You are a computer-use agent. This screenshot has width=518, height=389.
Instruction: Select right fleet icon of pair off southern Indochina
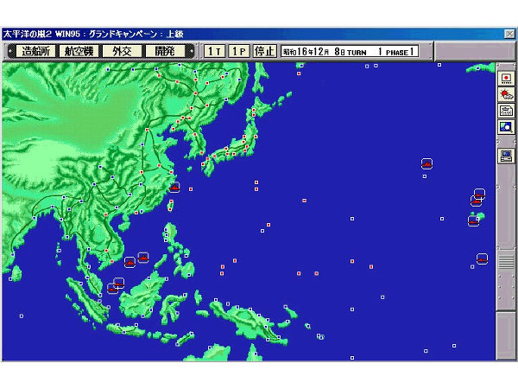[143, 257]
